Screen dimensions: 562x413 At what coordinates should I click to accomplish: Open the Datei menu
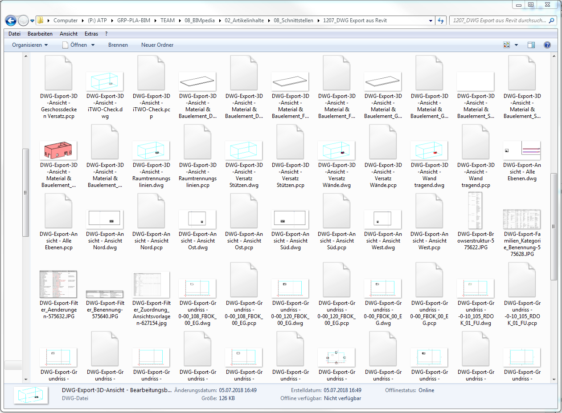(x=14, y=33)
